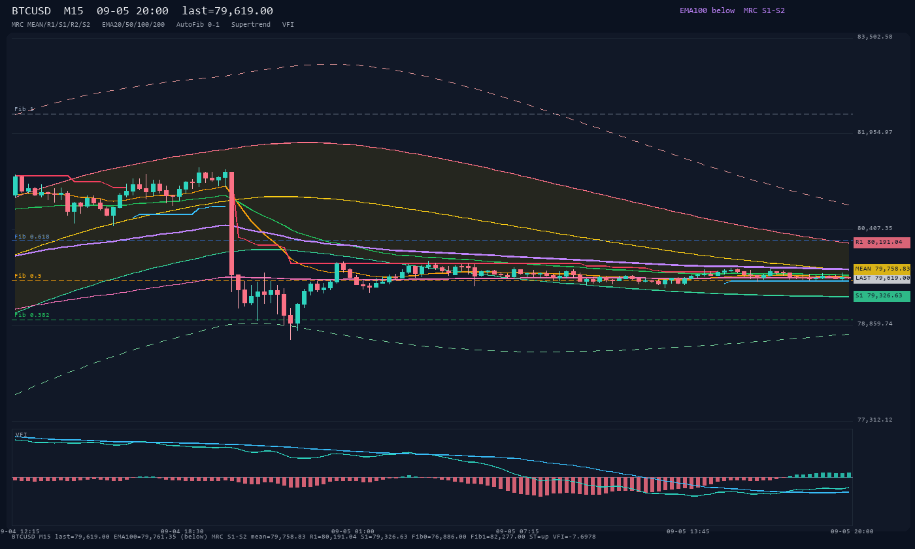The height and width of the screenshot is (549, 915).
Task: Select the MRC MEAN/R1/S1/R2/S2 indicator label
Action: (51, 25)
